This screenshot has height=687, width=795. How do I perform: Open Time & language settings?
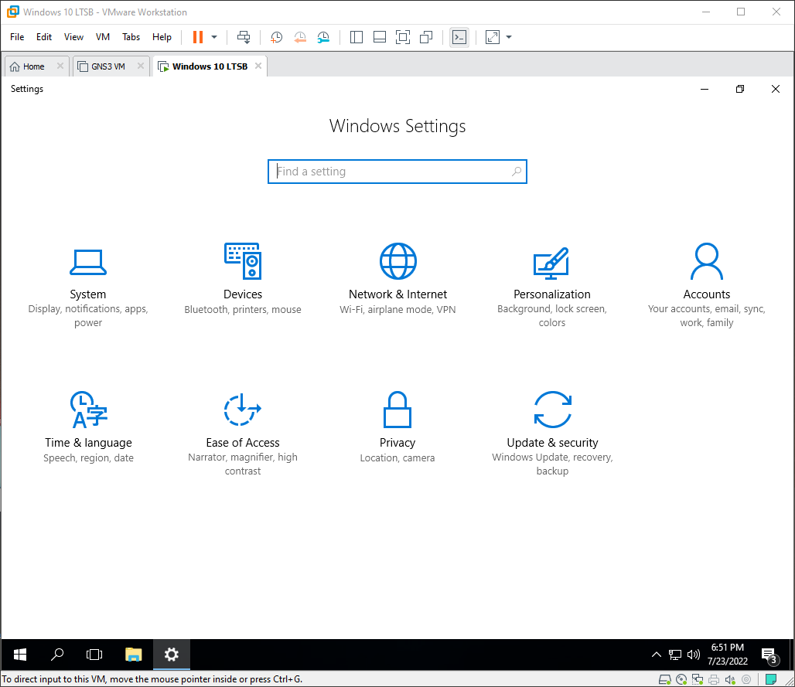(88, 427)
